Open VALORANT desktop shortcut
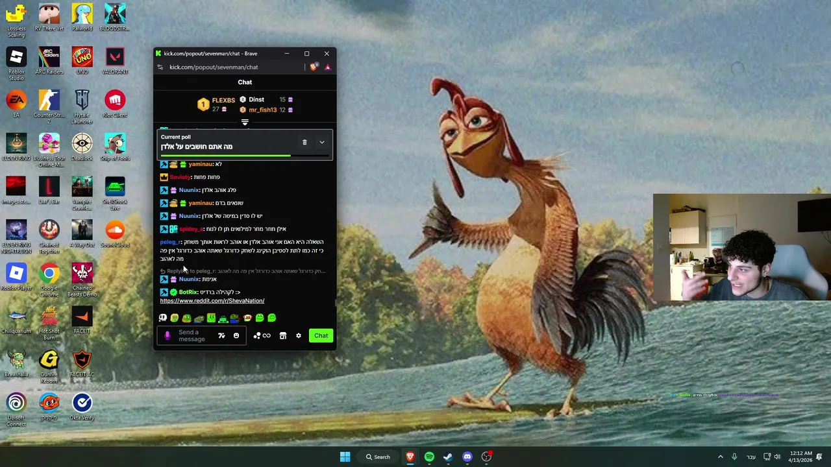The height and width of the screenshot is (467, 831). point(115,61)
